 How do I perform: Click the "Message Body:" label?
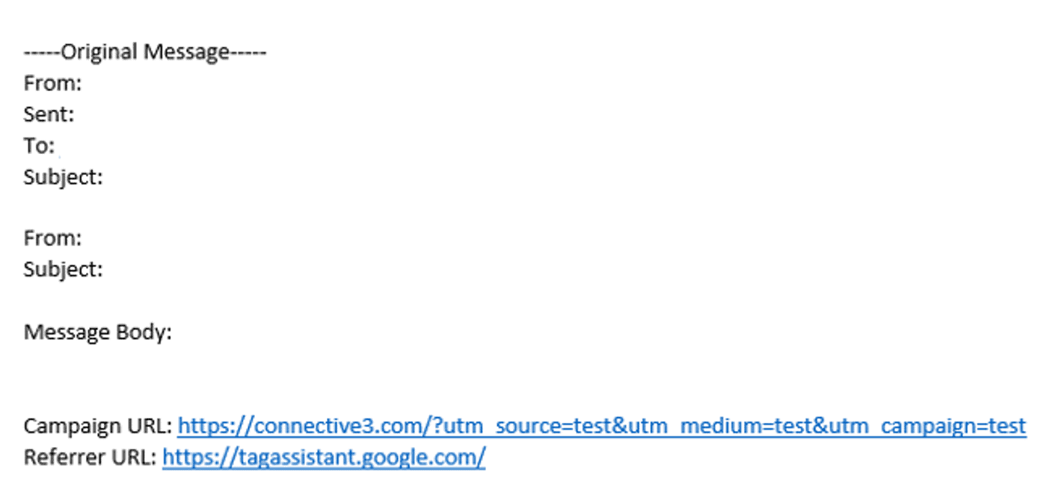(97, 333)
